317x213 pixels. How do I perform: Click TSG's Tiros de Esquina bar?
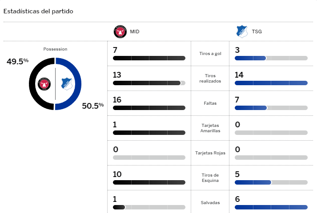(271, 182)
